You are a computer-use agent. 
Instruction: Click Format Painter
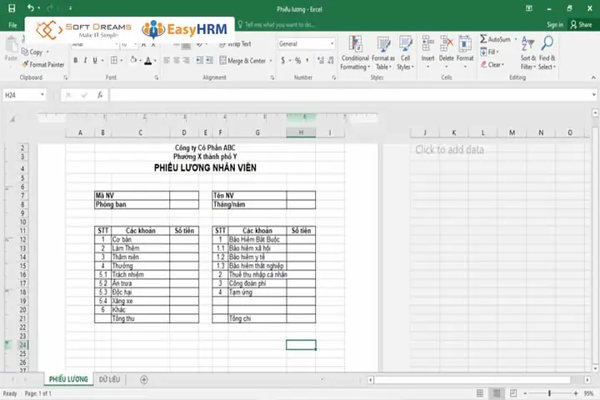coord(42,64)
